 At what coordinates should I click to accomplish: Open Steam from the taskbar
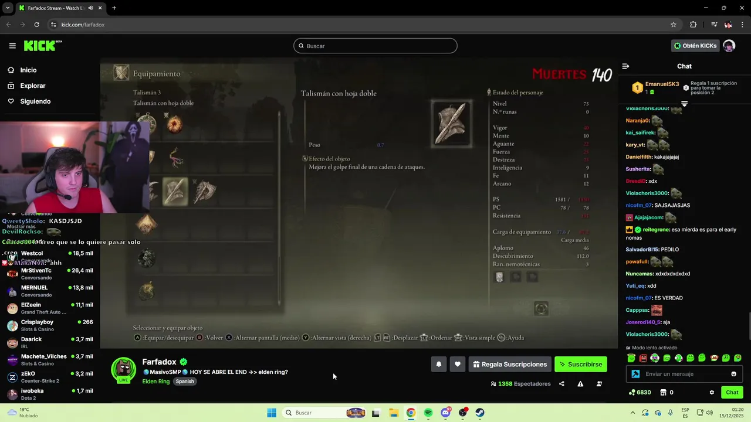tap(480, 413)
